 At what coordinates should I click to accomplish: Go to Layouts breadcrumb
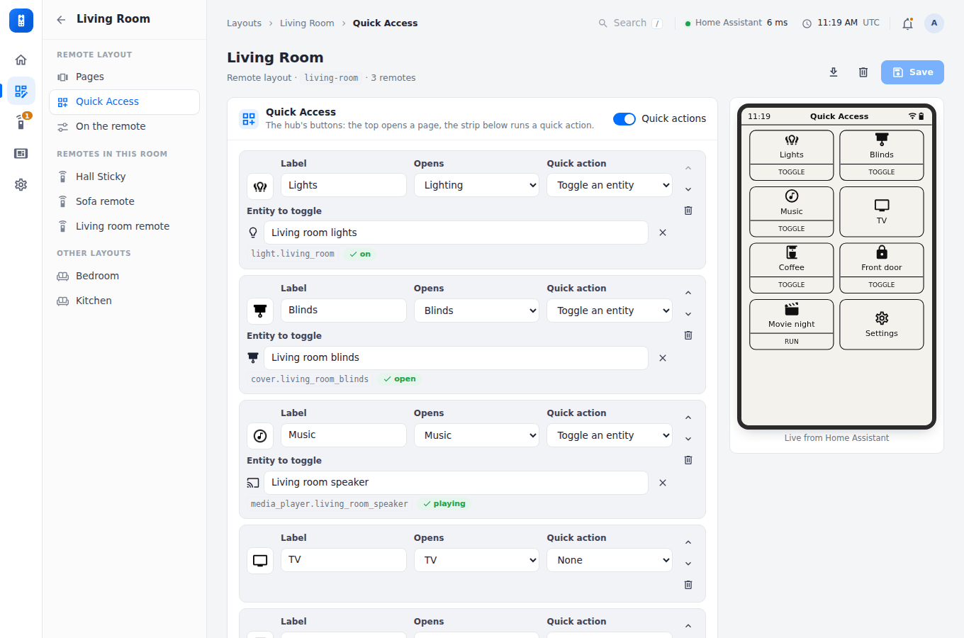(x=244, y=23)
